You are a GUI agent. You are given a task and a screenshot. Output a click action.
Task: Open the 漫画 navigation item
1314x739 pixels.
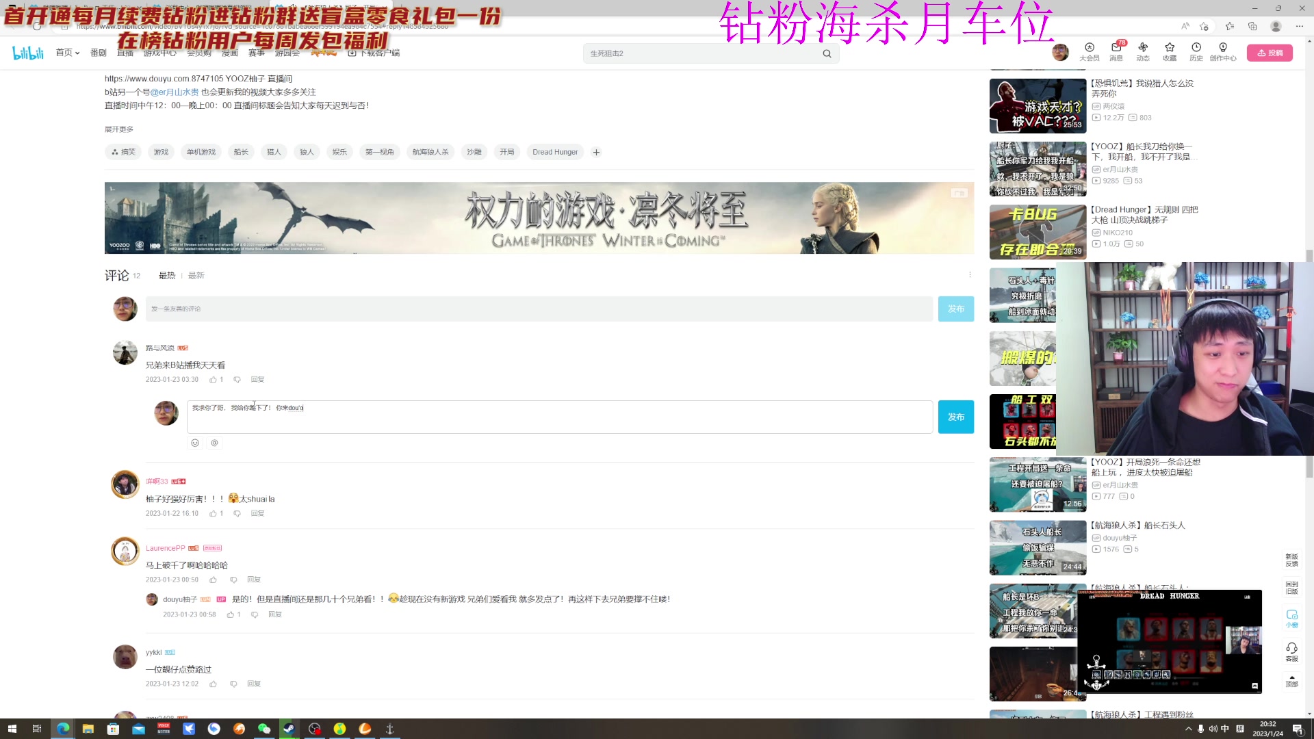point(230,53)
